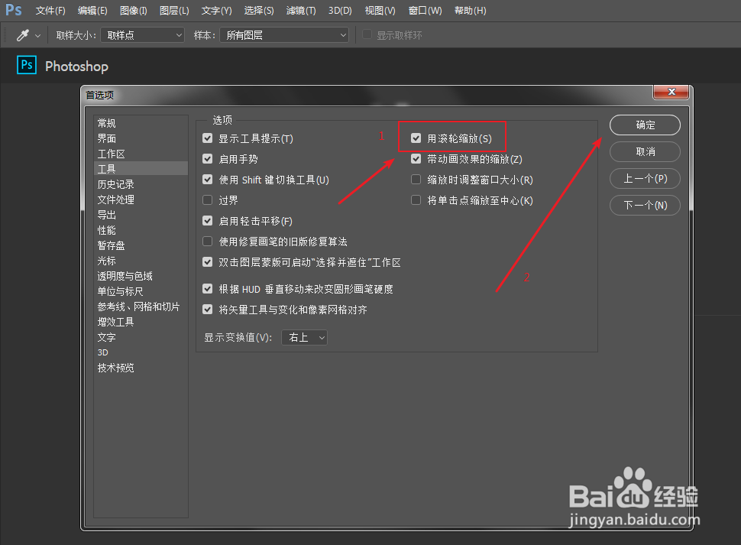Toggle 使用 Shift 键切换工具(U) checkbox
741x545 pixels.
click(208, 180)
